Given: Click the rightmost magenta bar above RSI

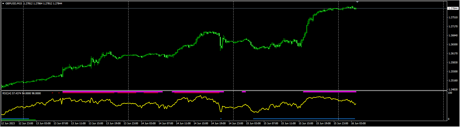Looking at the screenshot, I should (x=330, y=92).
